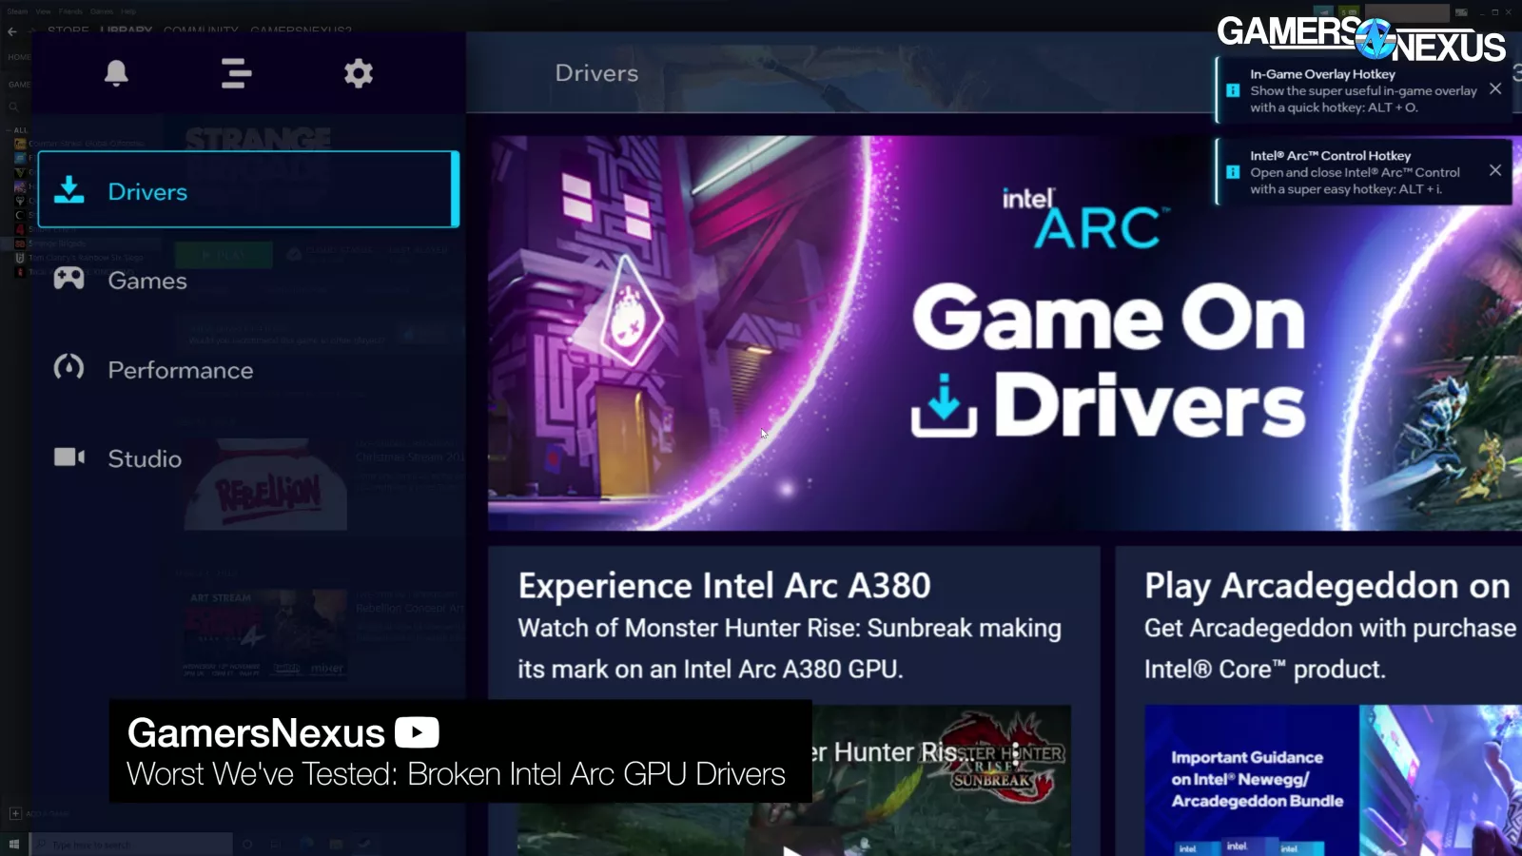The width and height of the screenshot is (1522, 856).
Task: Click the Game On Drivers banner
Action: (1004, 333)
